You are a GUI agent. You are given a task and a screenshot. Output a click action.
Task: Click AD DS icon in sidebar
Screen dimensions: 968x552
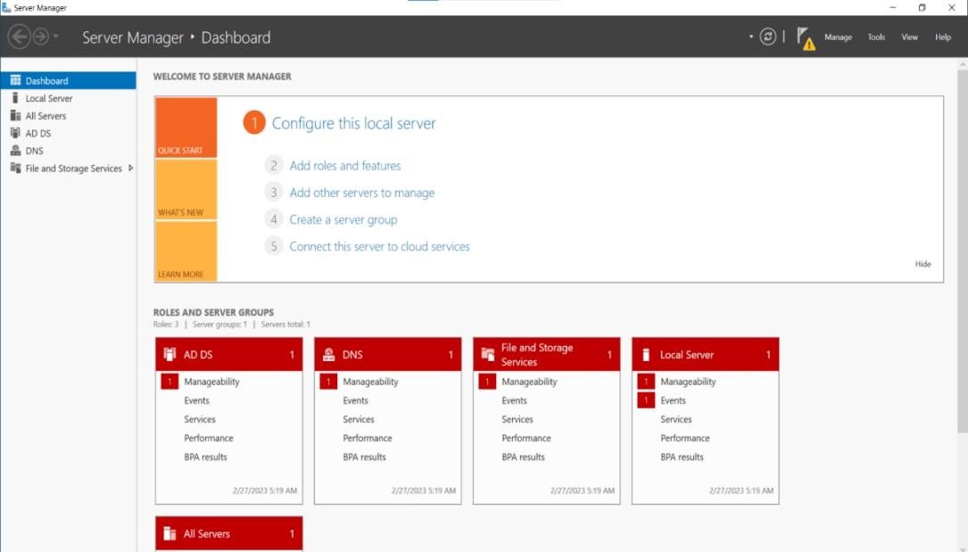click(x=15, y=133)
